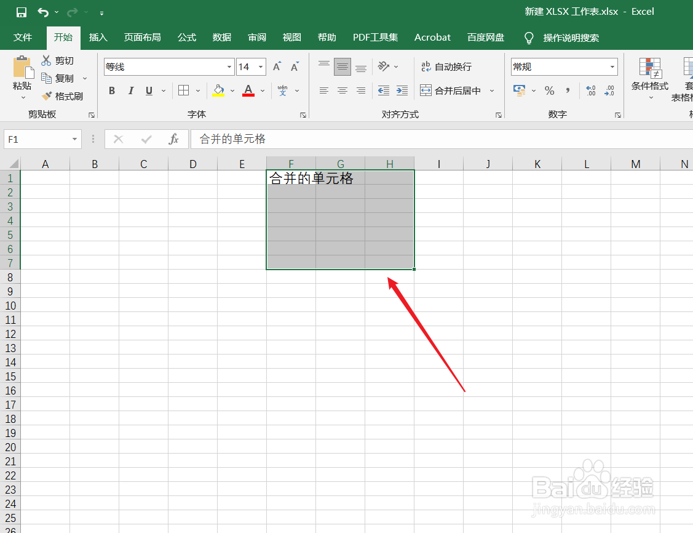Apply the borders icon
The height and width of the screenshot is (533, 693).
183,90
